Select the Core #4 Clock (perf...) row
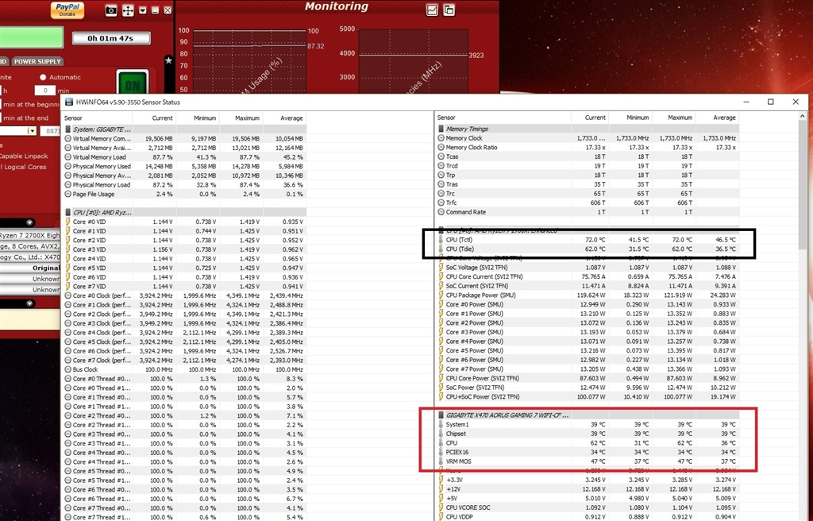813x521 pixels. click(x=184, y=333)
